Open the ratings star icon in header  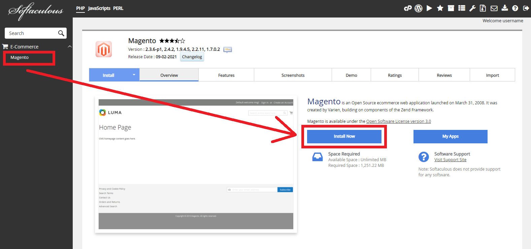(440, 8)
